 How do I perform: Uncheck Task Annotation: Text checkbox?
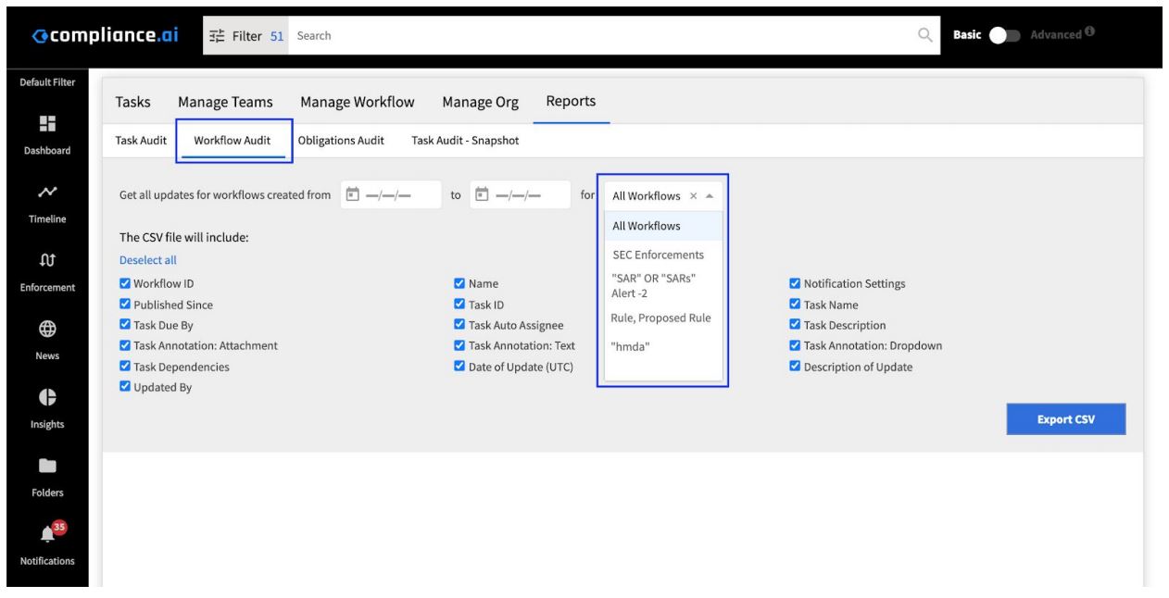pos(459,345)
